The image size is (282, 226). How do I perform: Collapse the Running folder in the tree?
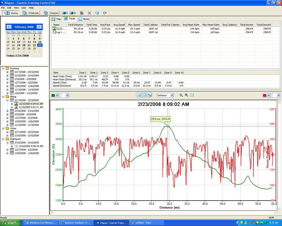tap(3, 68)
